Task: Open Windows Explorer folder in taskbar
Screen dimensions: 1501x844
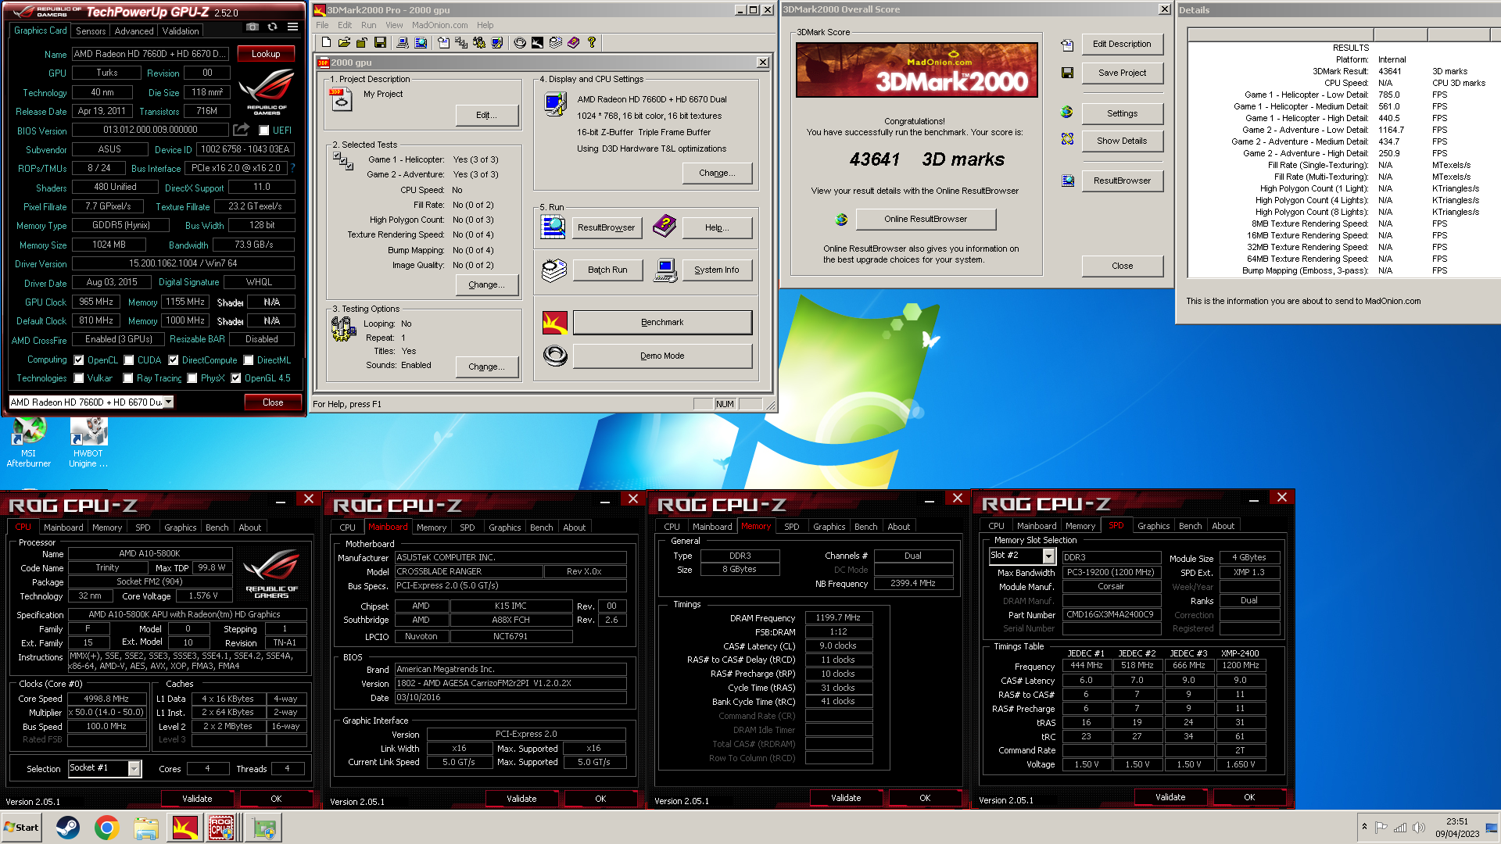Action: click(x=146, y=827)
